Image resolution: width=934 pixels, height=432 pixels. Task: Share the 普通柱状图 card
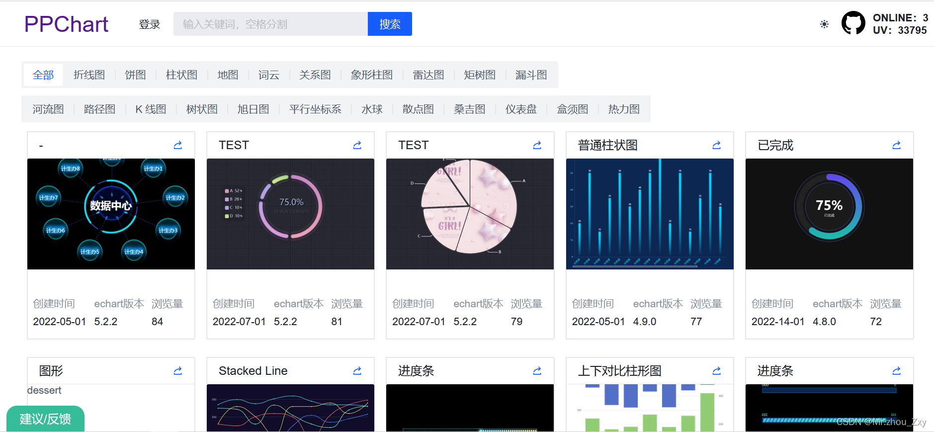coord(716,145)
